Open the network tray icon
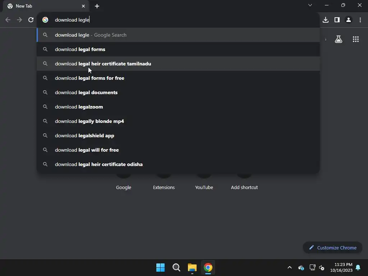Screen dimensions: 368x276 pyautogui.click(x=312, y=267)
